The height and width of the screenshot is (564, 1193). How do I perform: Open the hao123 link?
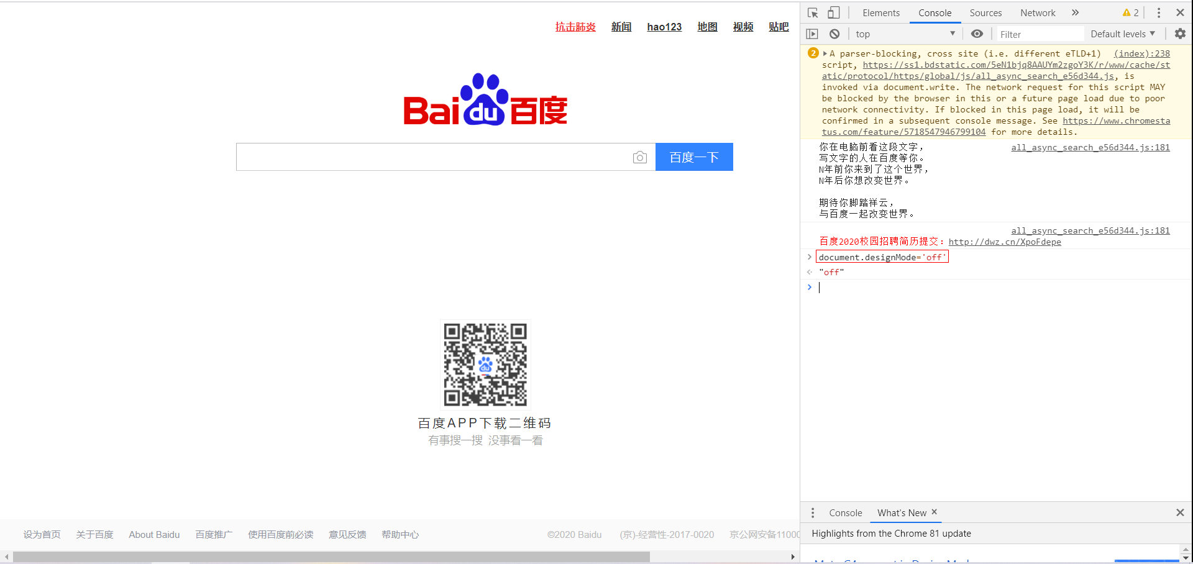[x=664, y=27]
